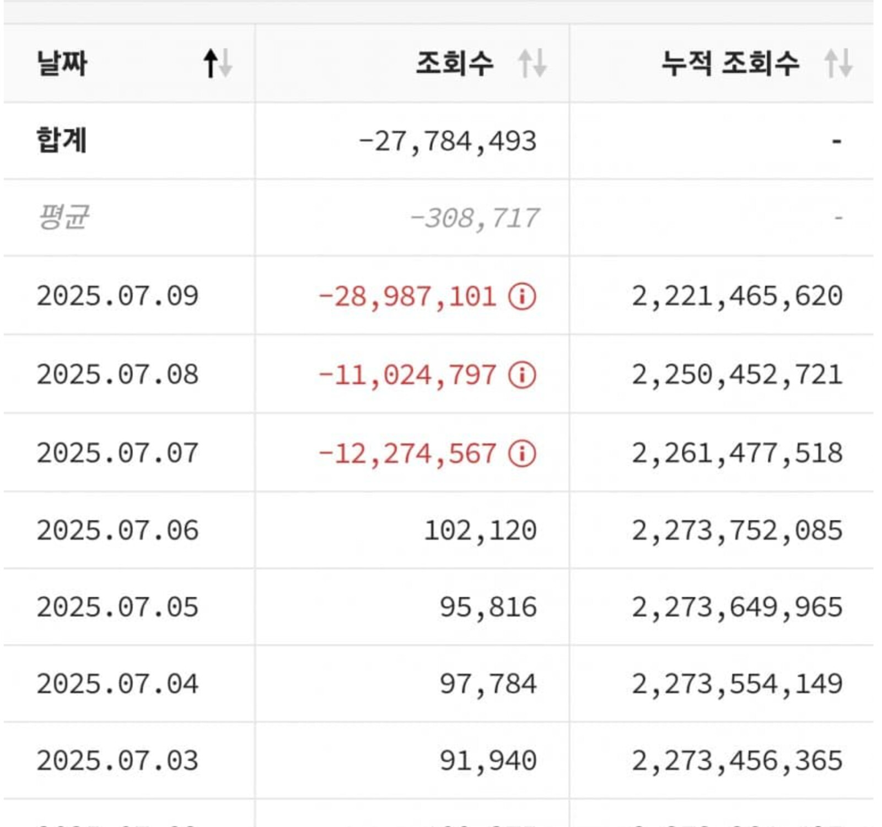Click the view count 102,120
Screen dimensions: 882x827
point(480,531)
